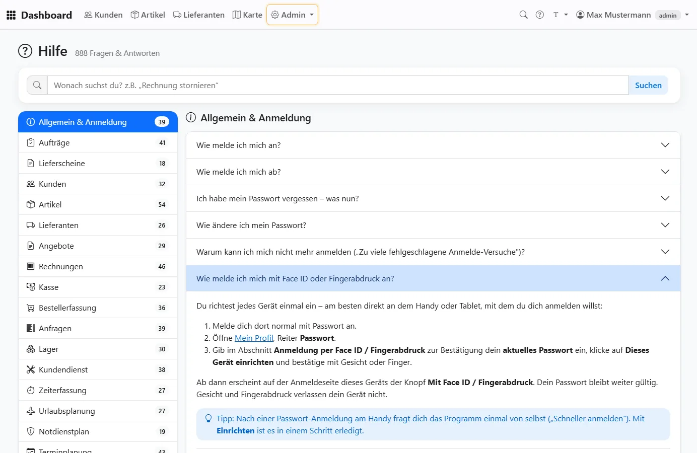Click the '888 Fragen & Antworten' subtitle
697x453 pixels.
pos(117,53)
